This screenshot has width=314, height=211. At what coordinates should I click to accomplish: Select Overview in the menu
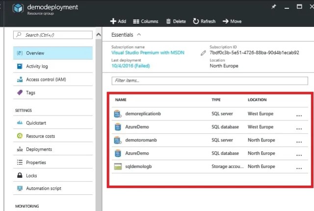tap(53, 53)
